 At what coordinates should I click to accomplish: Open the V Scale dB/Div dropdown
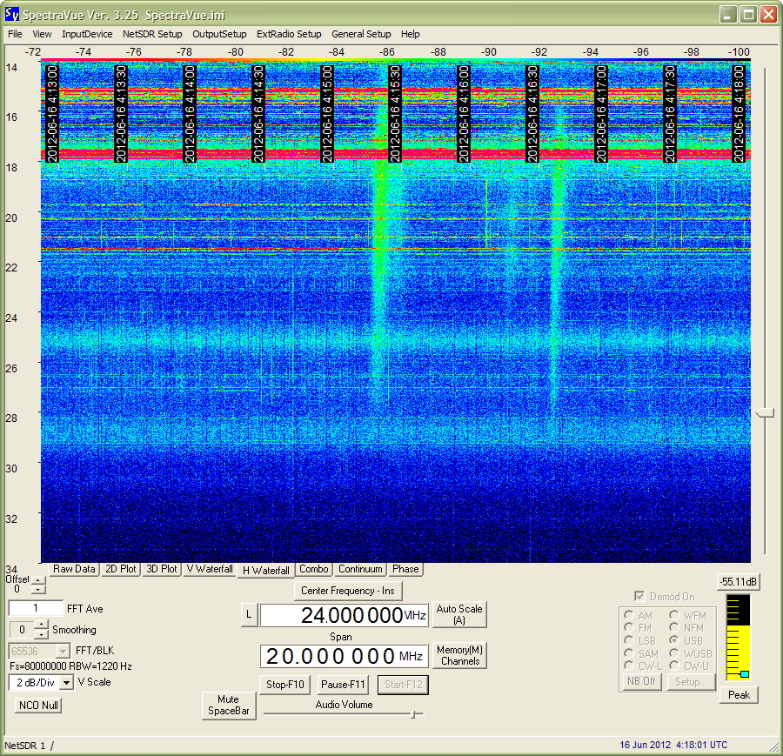point(66,682)
